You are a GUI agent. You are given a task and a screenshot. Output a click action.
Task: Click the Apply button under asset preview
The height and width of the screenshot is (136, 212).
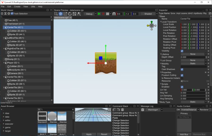point(89,134)
